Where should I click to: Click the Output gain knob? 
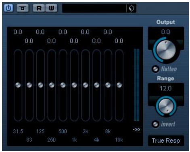[x=166, y=50]
